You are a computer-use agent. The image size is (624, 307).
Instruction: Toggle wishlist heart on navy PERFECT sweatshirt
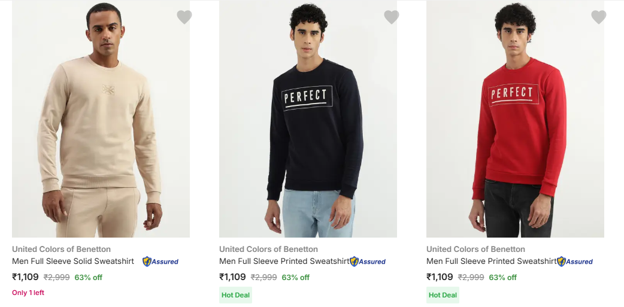[392, 17]
